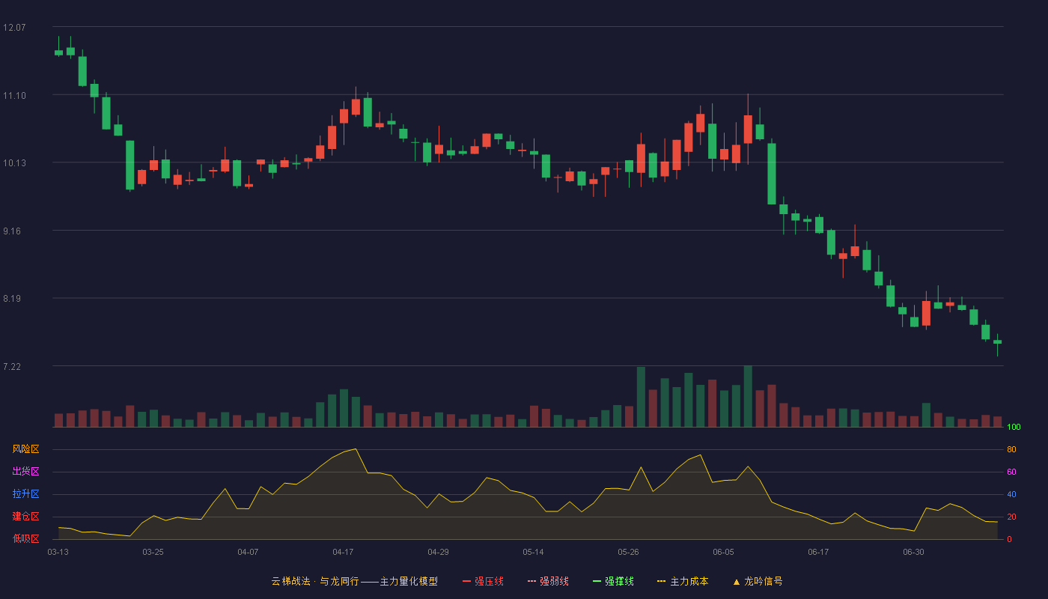Screen dimensions: 1048x599
Task: Toggle the 龙吟信号 triangle legend entry
Action: pyautogui.click(x=758, y=581)
